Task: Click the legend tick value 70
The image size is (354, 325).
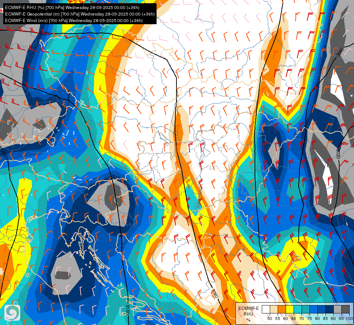Action: coord(302,319)
